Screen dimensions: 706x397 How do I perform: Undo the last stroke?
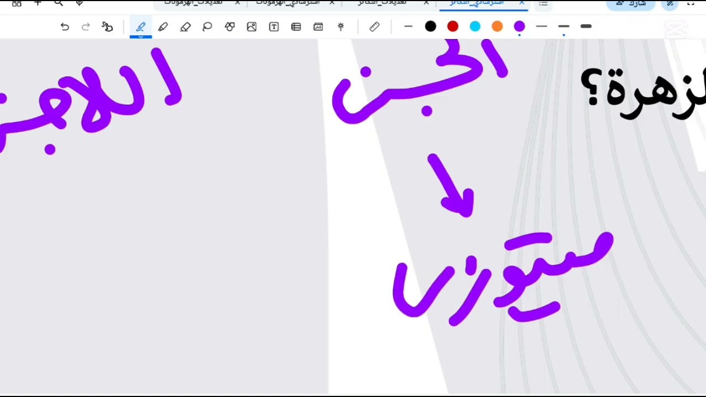[x=65, y=26]
